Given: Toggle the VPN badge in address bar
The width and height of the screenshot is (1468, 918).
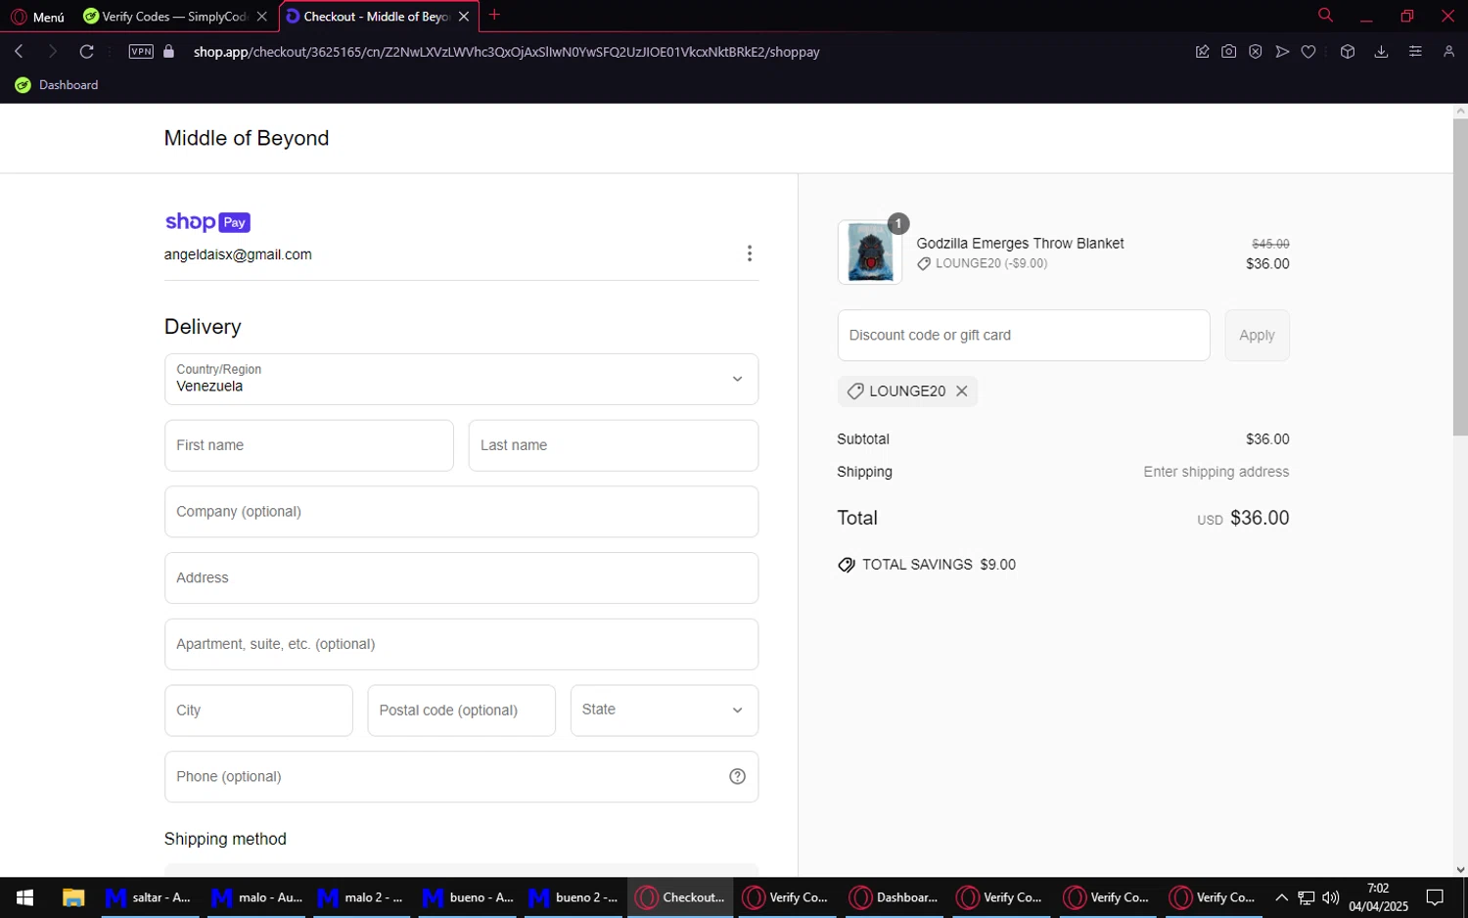Looking at the screenshot, I should [x=141, y=52].
